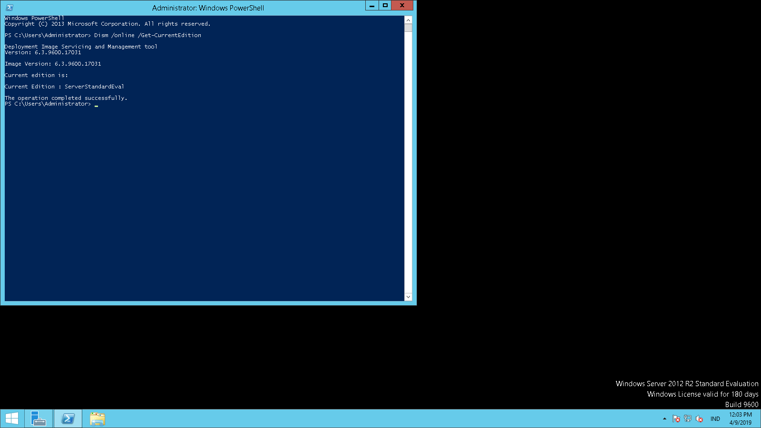Launch Server Manager from the taskbar
761x428 pixels.
tap(39, 418)
